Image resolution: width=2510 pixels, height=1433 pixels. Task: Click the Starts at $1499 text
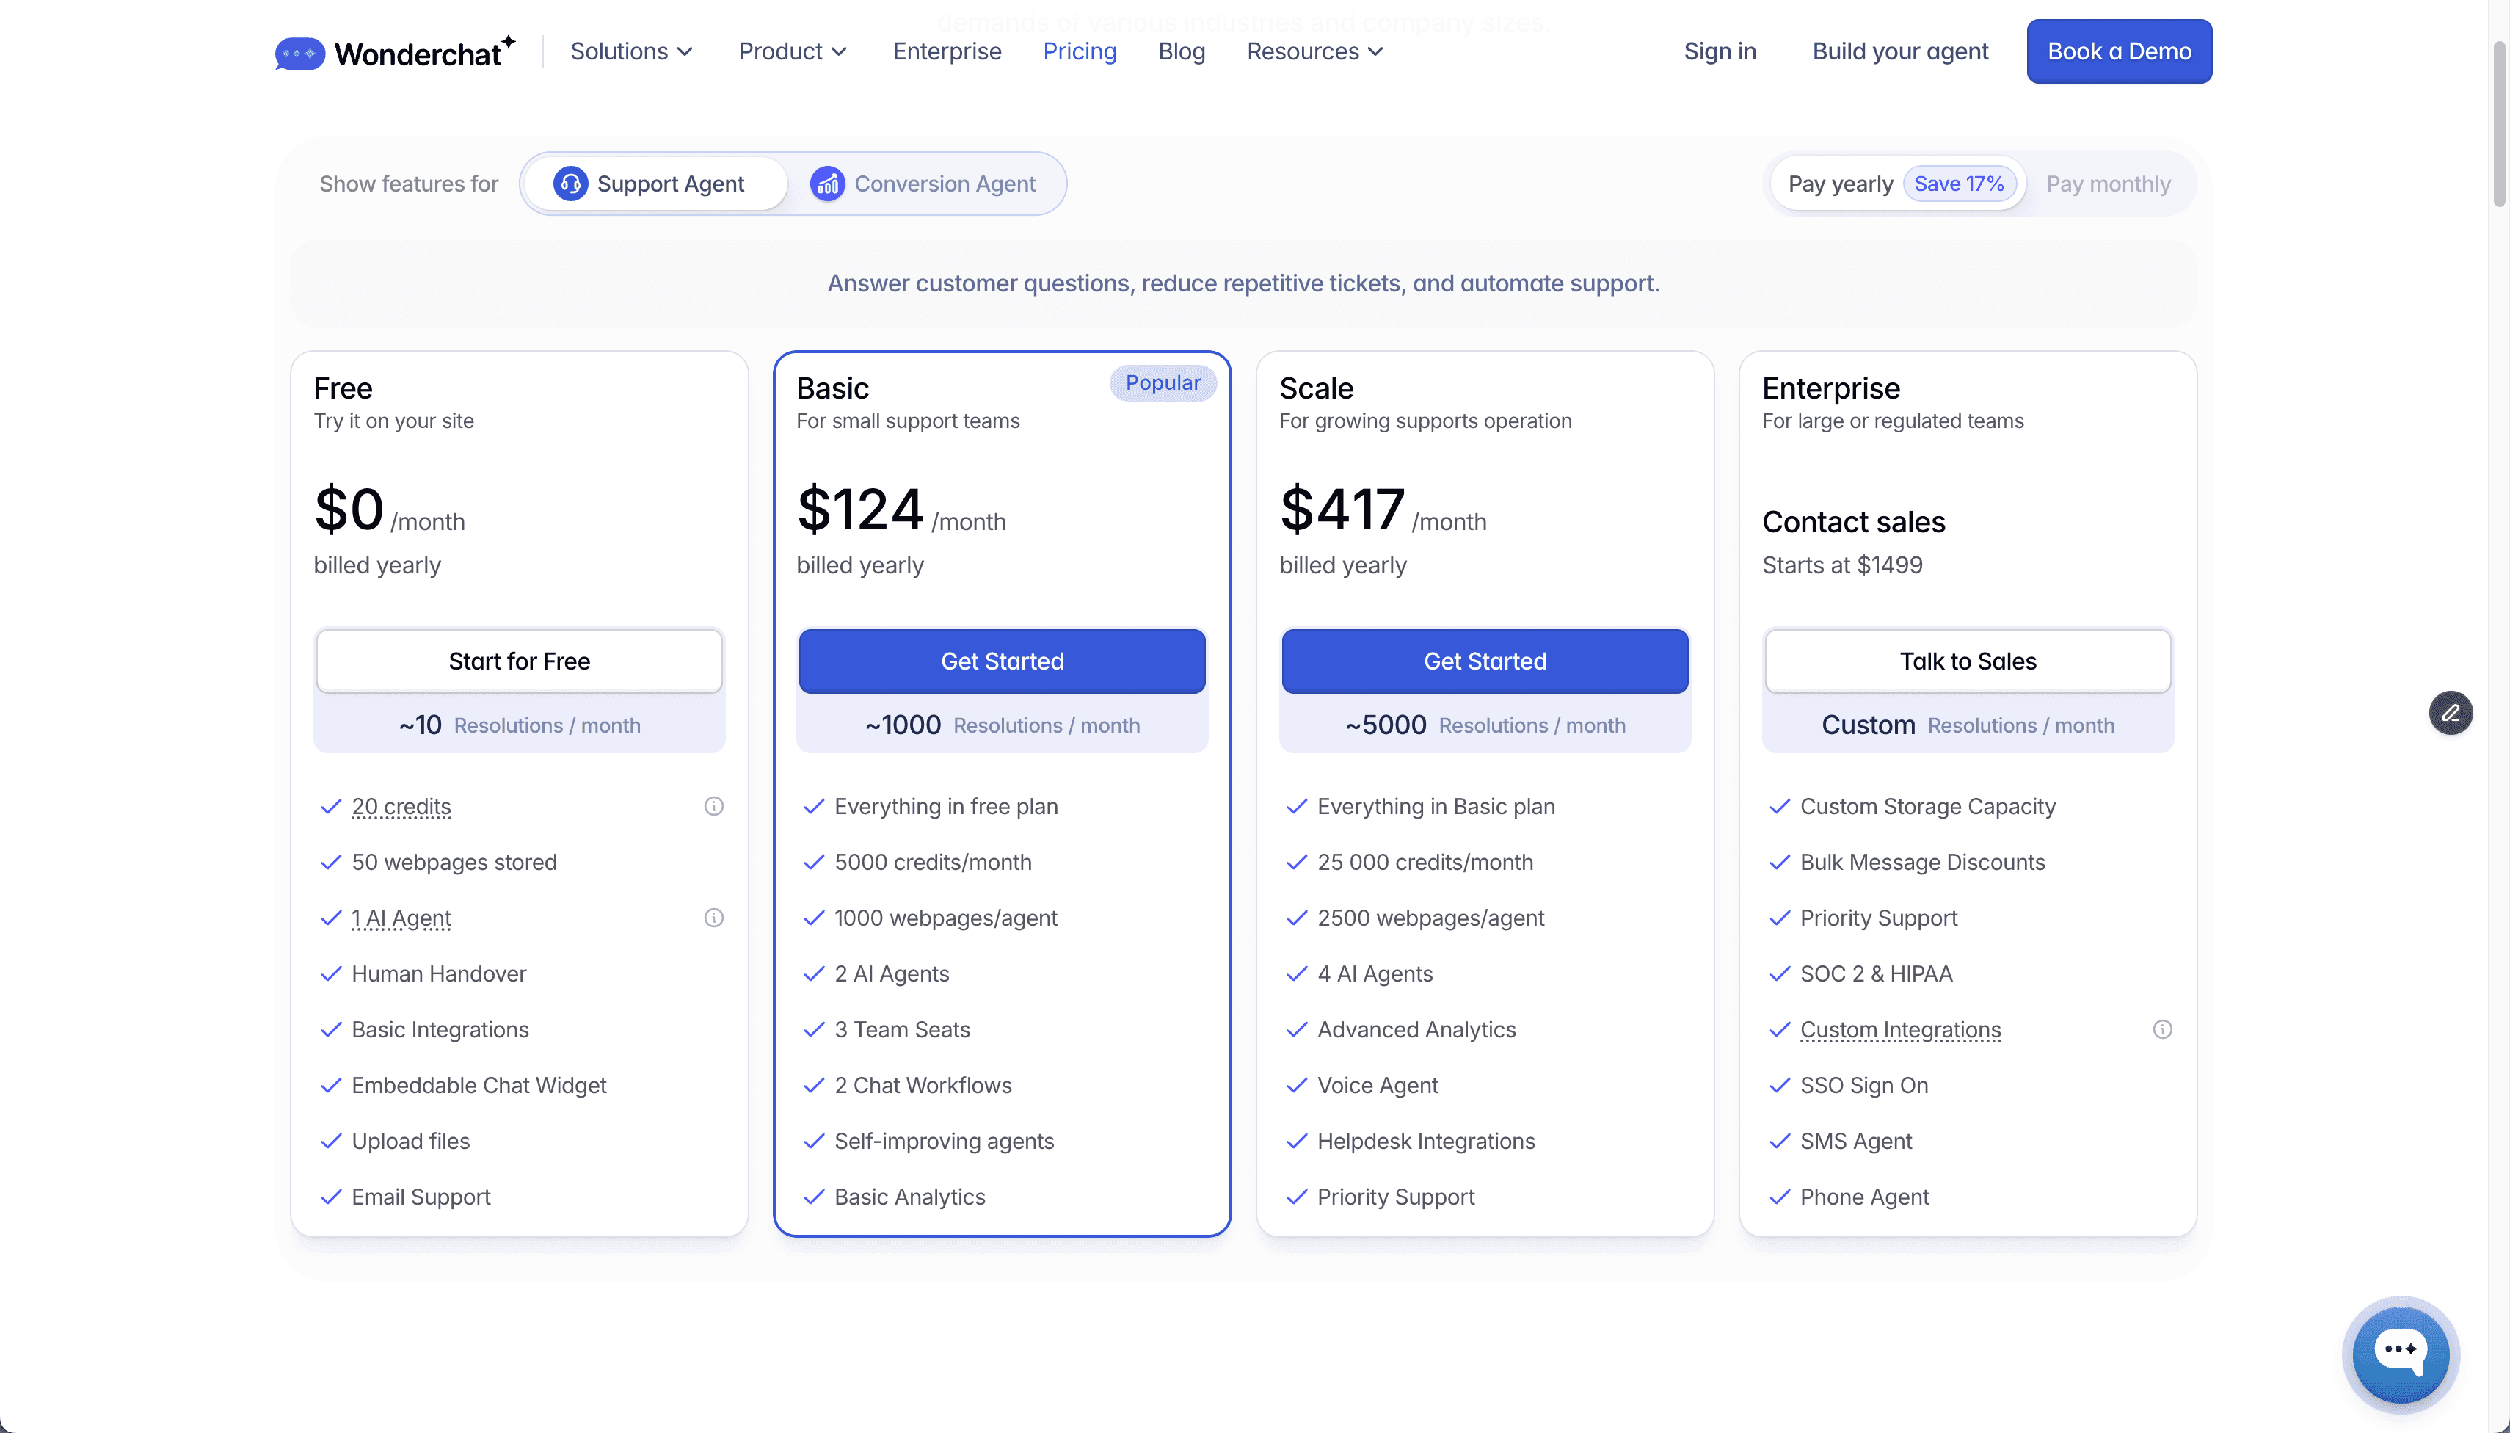tap(1842, 565)
